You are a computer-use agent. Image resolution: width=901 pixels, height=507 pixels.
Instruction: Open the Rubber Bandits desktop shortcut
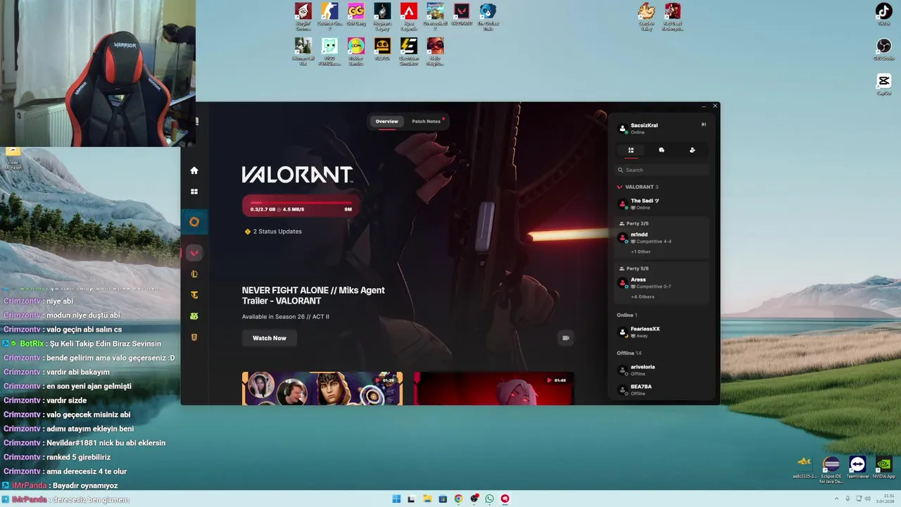[356, 51]
